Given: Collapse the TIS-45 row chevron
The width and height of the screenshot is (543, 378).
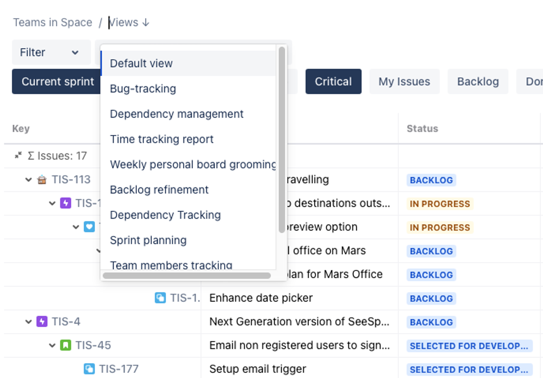Looking at the screenshot, I should click(x=52, y=345).
